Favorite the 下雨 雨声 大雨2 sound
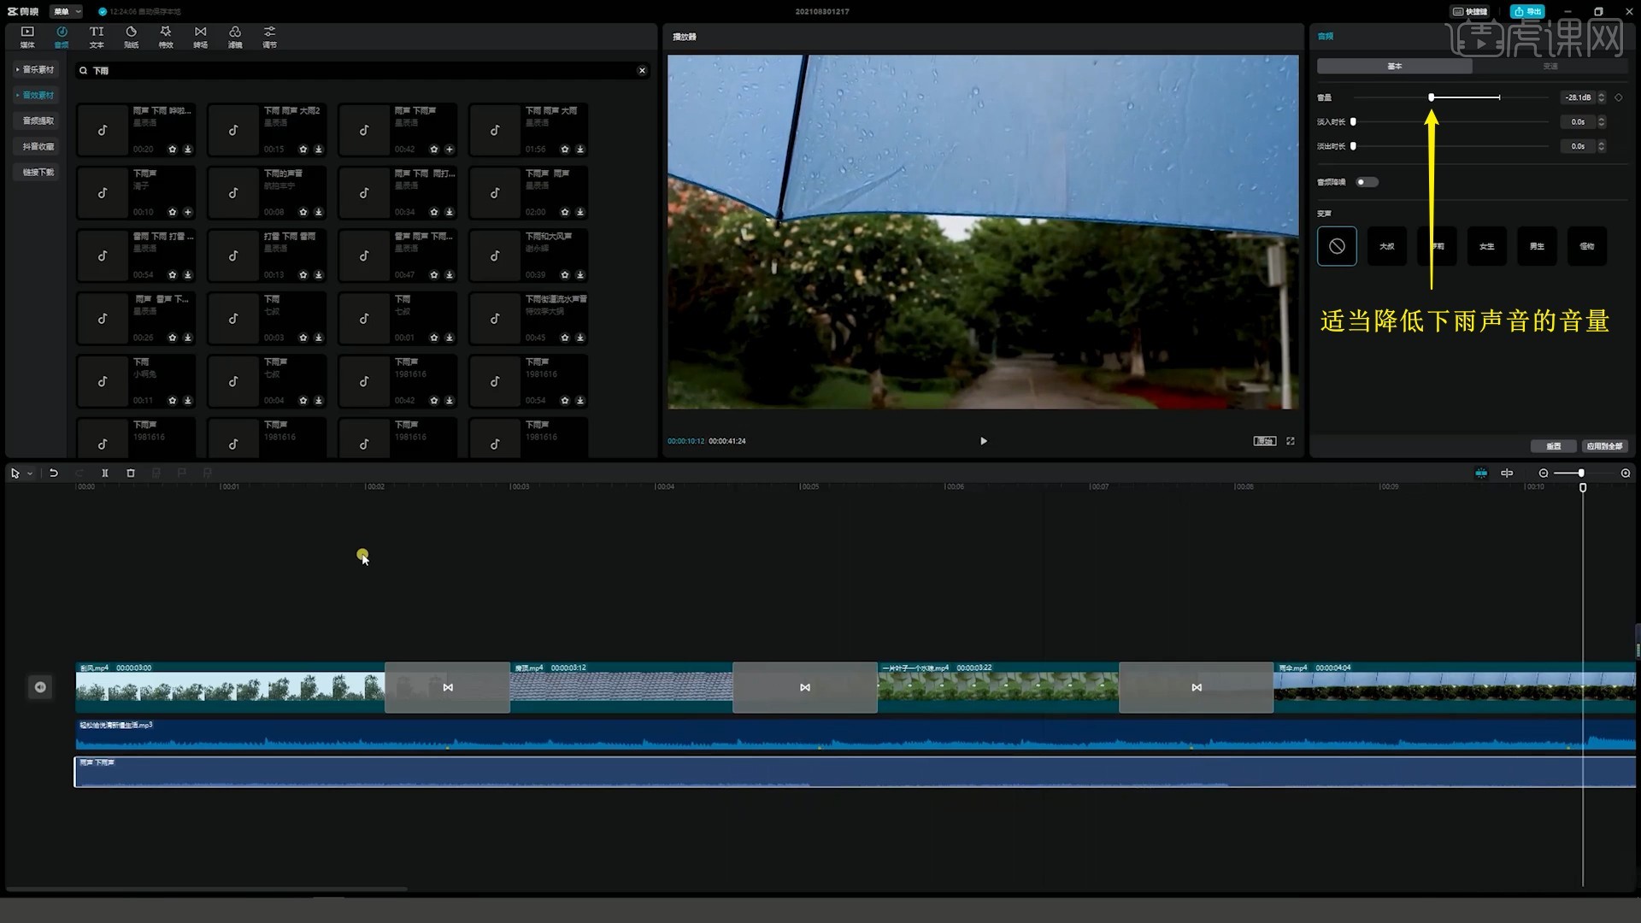Image resolution: width=1641 pixels, height=923 pixels. pos(303,150)
